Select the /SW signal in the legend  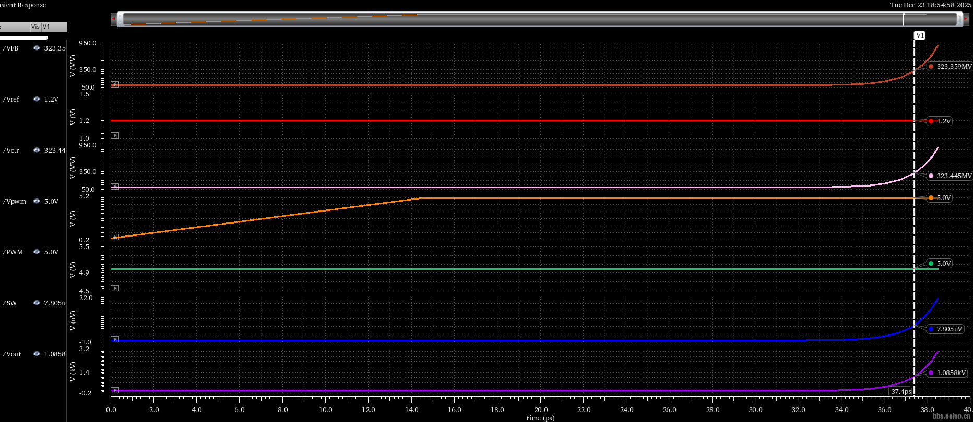click(9, 303)
